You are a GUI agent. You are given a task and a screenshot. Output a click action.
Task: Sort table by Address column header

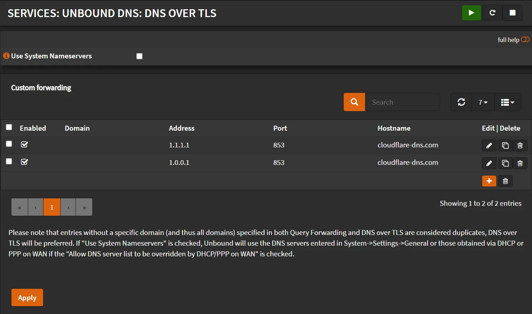181,128
